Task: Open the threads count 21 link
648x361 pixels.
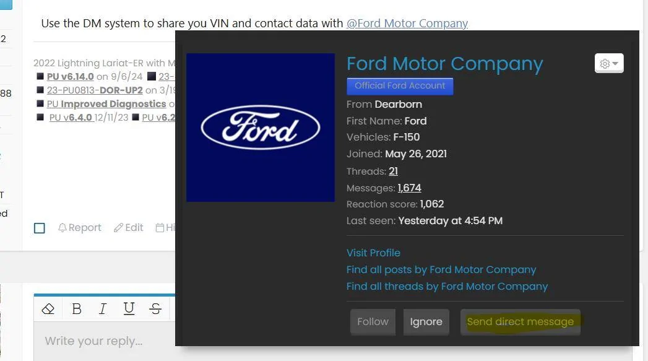Action: [393, 171]
